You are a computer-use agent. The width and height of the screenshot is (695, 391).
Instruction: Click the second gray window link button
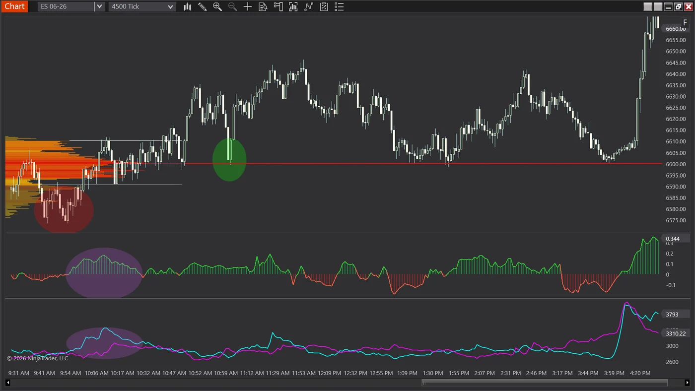pyautogui.click(x=658, y=6)
